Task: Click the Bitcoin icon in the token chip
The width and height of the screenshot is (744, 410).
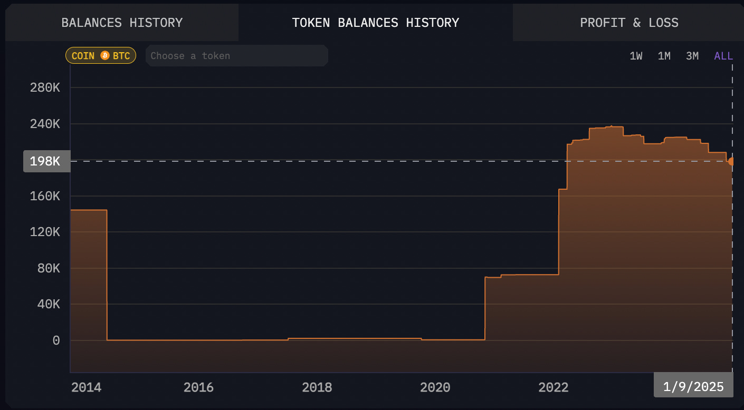Action: click(x=105, y=55)
